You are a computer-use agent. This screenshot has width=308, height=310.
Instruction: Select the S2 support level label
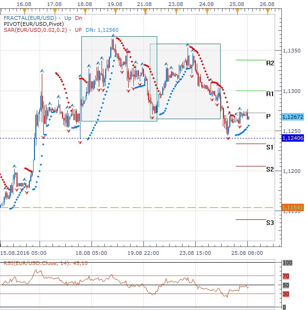point(270,169)
